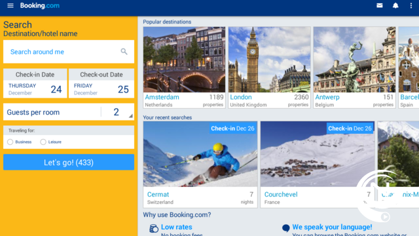Click the Search around me field
419x236 pixels.
point(69,52)
